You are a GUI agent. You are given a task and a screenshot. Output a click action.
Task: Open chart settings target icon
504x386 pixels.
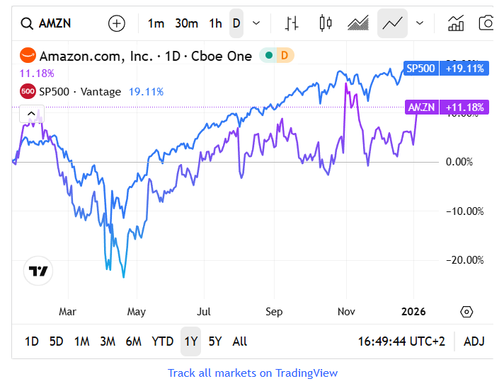click(466, 312)
